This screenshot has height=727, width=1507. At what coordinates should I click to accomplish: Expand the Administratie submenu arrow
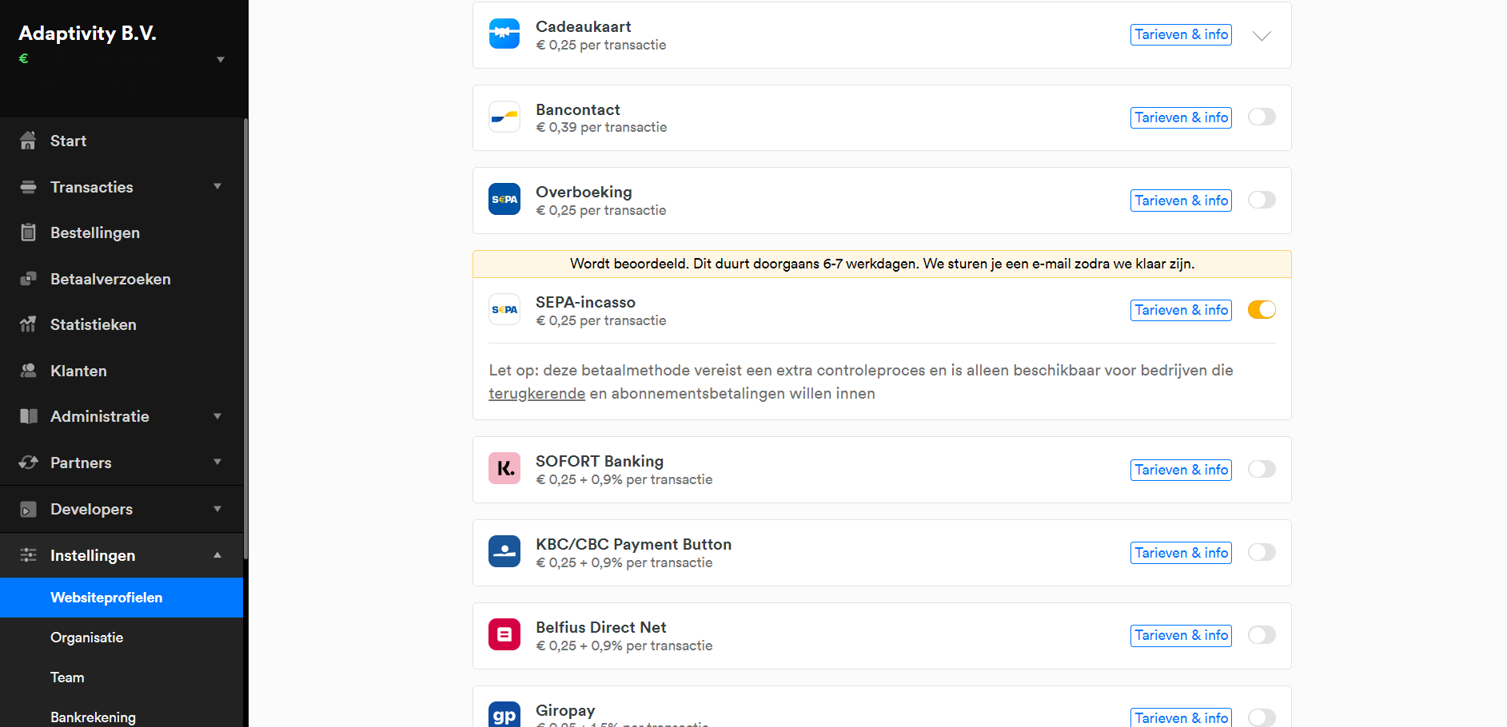[217, 416]
